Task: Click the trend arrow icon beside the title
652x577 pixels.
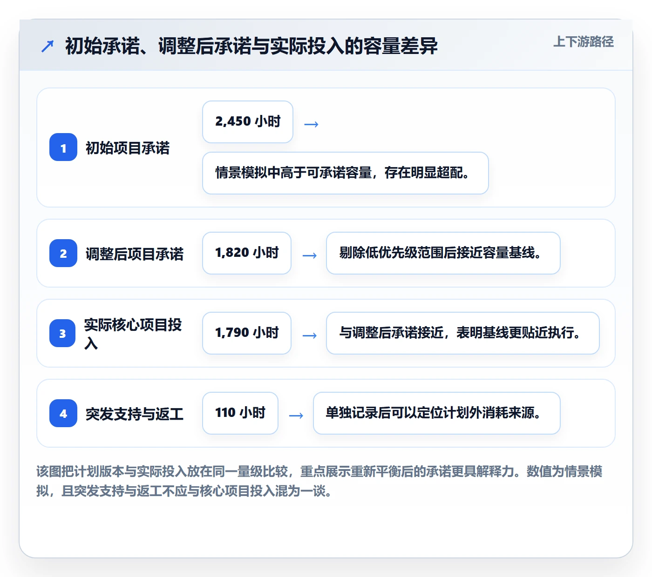Action: tap(48, 46)
